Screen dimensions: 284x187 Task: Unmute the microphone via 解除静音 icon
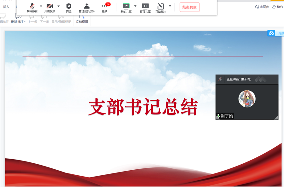[x=32, y=6]
